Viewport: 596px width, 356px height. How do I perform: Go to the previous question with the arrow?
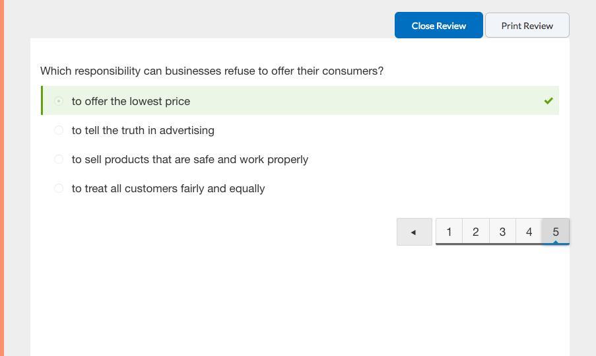point(414,232)
